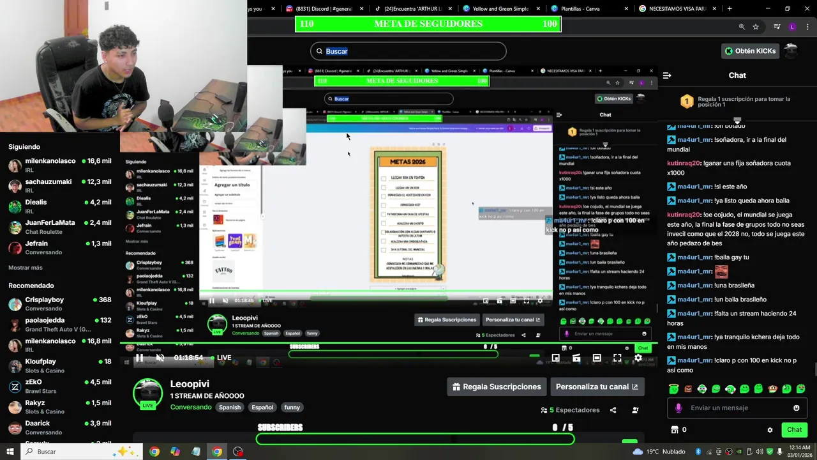This screenshot has width=817, height=460.
Task: Open sachauzumaki channel in sidebar
Action: pos(60,185)
